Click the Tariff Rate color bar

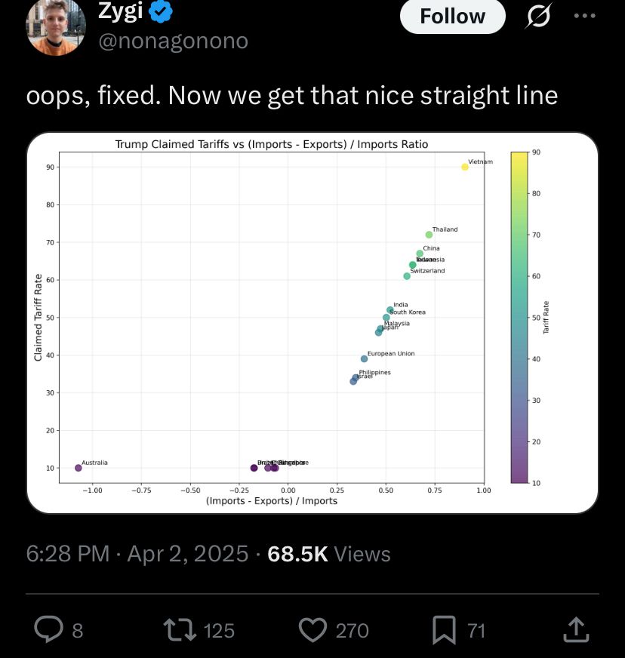[x=519, y=317]
